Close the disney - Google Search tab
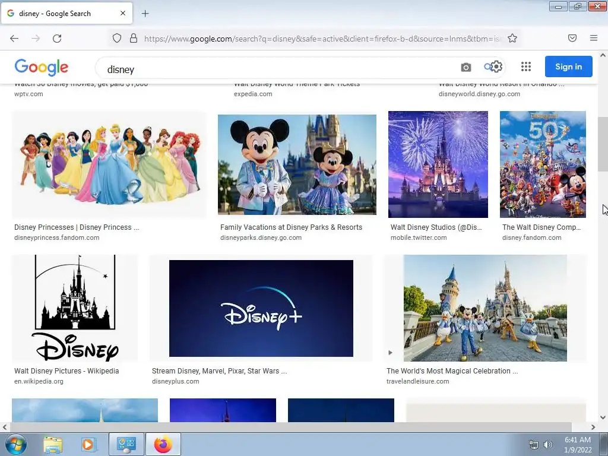The image size is (608, 456). click(x=122, y=13)
